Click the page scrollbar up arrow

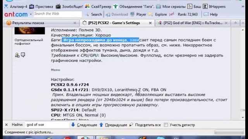pos(243,30)
